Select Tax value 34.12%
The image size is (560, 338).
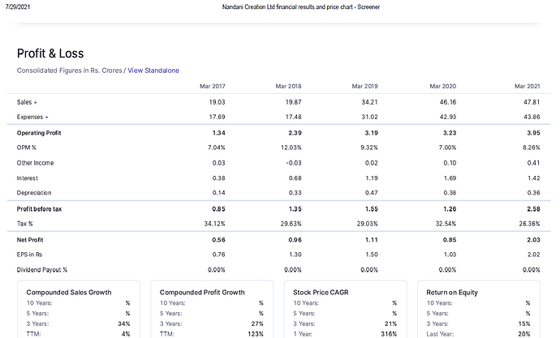(214, 224)
